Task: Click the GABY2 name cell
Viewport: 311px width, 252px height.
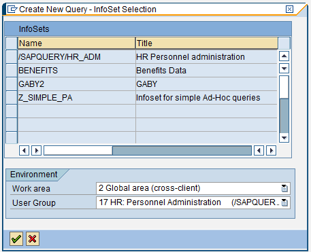Action: pos(76,84)
